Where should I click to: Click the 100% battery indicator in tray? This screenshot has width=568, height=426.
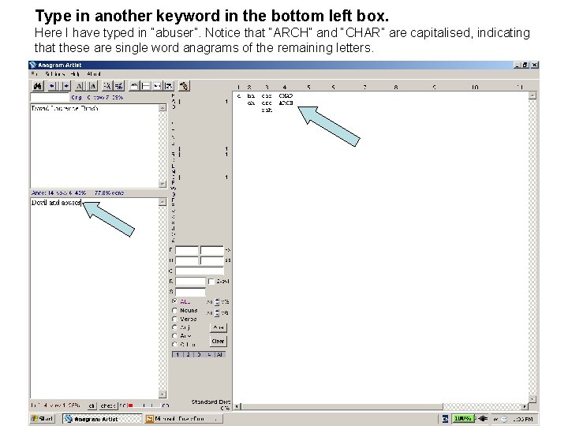[x=462, y=419]
